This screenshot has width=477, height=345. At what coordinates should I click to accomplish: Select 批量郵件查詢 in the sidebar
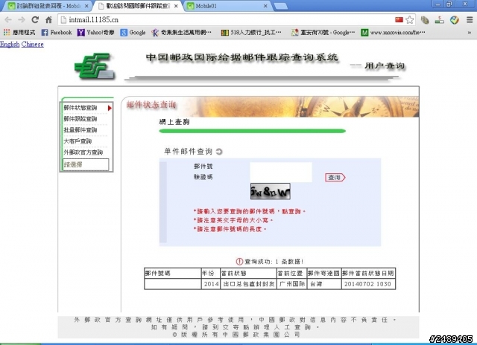[80, 130]
